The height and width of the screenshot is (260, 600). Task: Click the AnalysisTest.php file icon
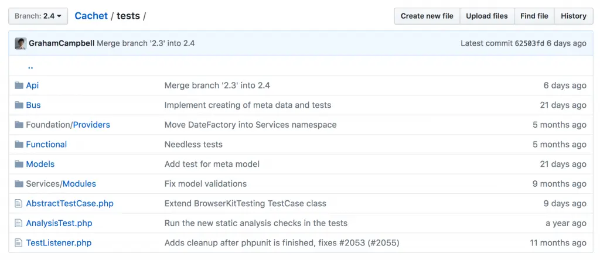[19, 223]
